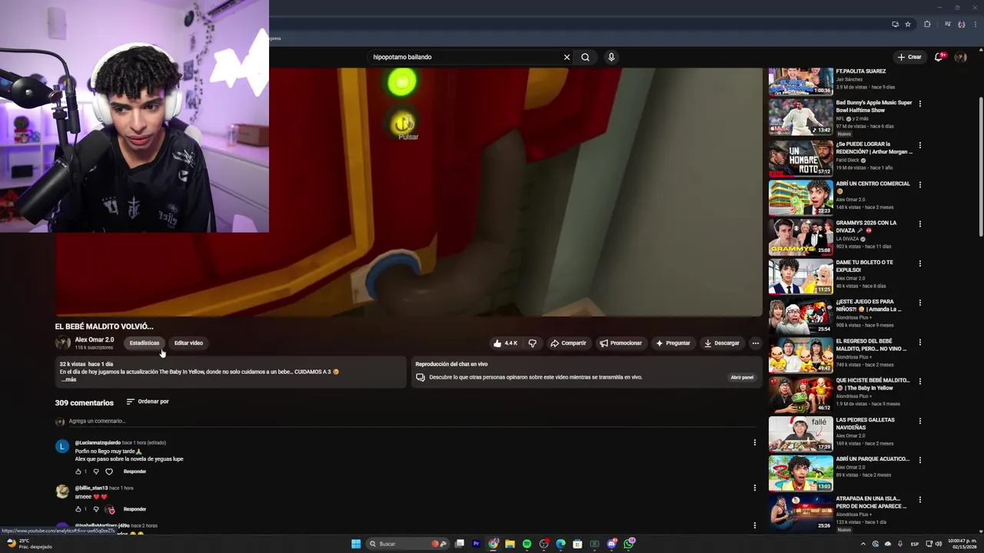
Task: Open menu for Bad Bunny's Halftime Show video
Action: pos(920,104)
